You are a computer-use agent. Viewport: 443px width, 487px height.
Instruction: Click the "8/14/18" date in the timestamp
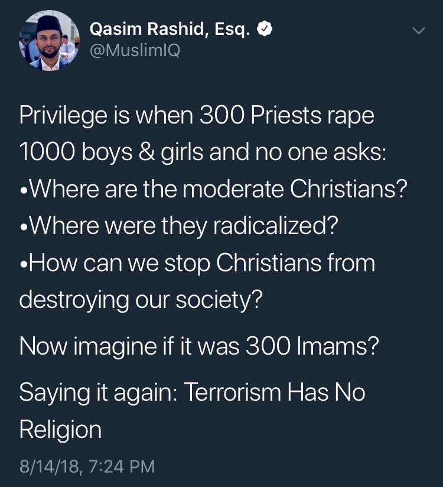tap(51, 467)
